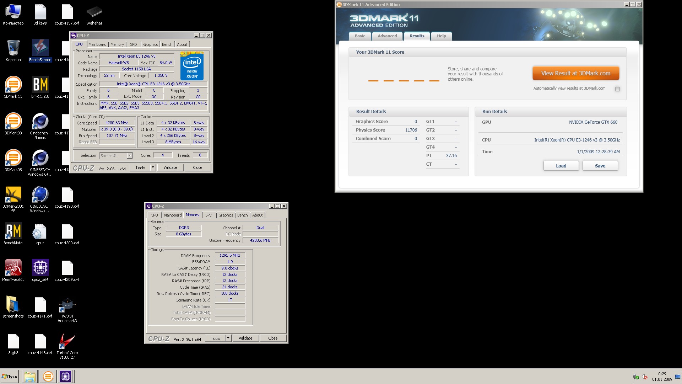
Task: Click the Intel Xeon processor logo
Action: point(192,66)
